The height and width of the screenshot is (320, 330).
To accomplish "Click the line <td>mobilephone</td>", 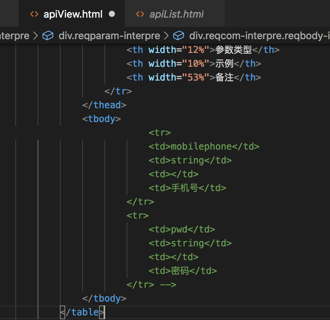I will (204, 147).
